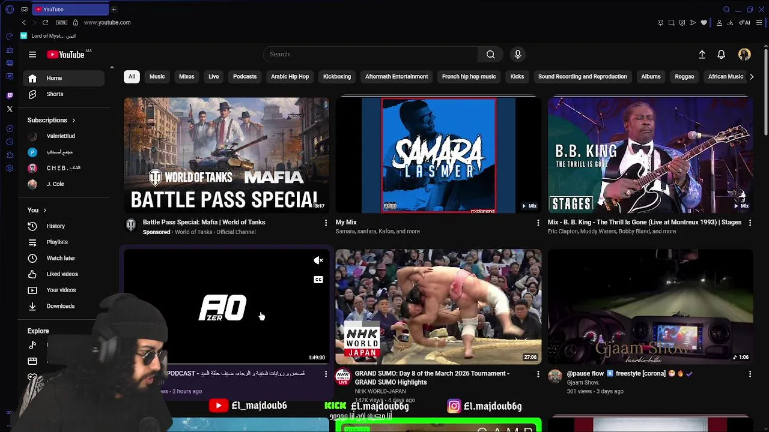This screenshot has width=769, height=432.
Task: Start voice search with microphone
Action: pyautogui.click(x=518, y=54)
